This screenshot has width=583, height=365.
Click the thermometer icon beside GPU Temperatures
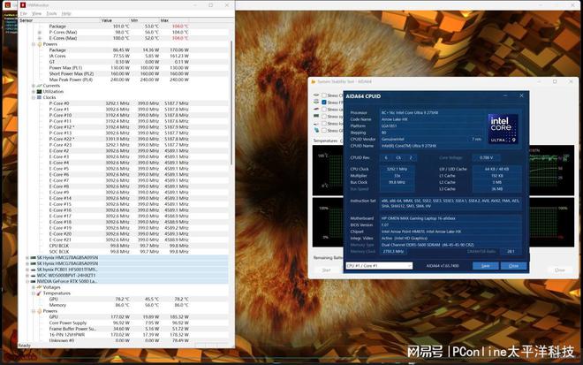point(40,293)
